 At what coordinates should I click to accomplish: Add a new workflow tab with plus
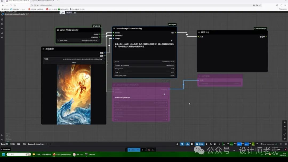(x=51, y=144)
